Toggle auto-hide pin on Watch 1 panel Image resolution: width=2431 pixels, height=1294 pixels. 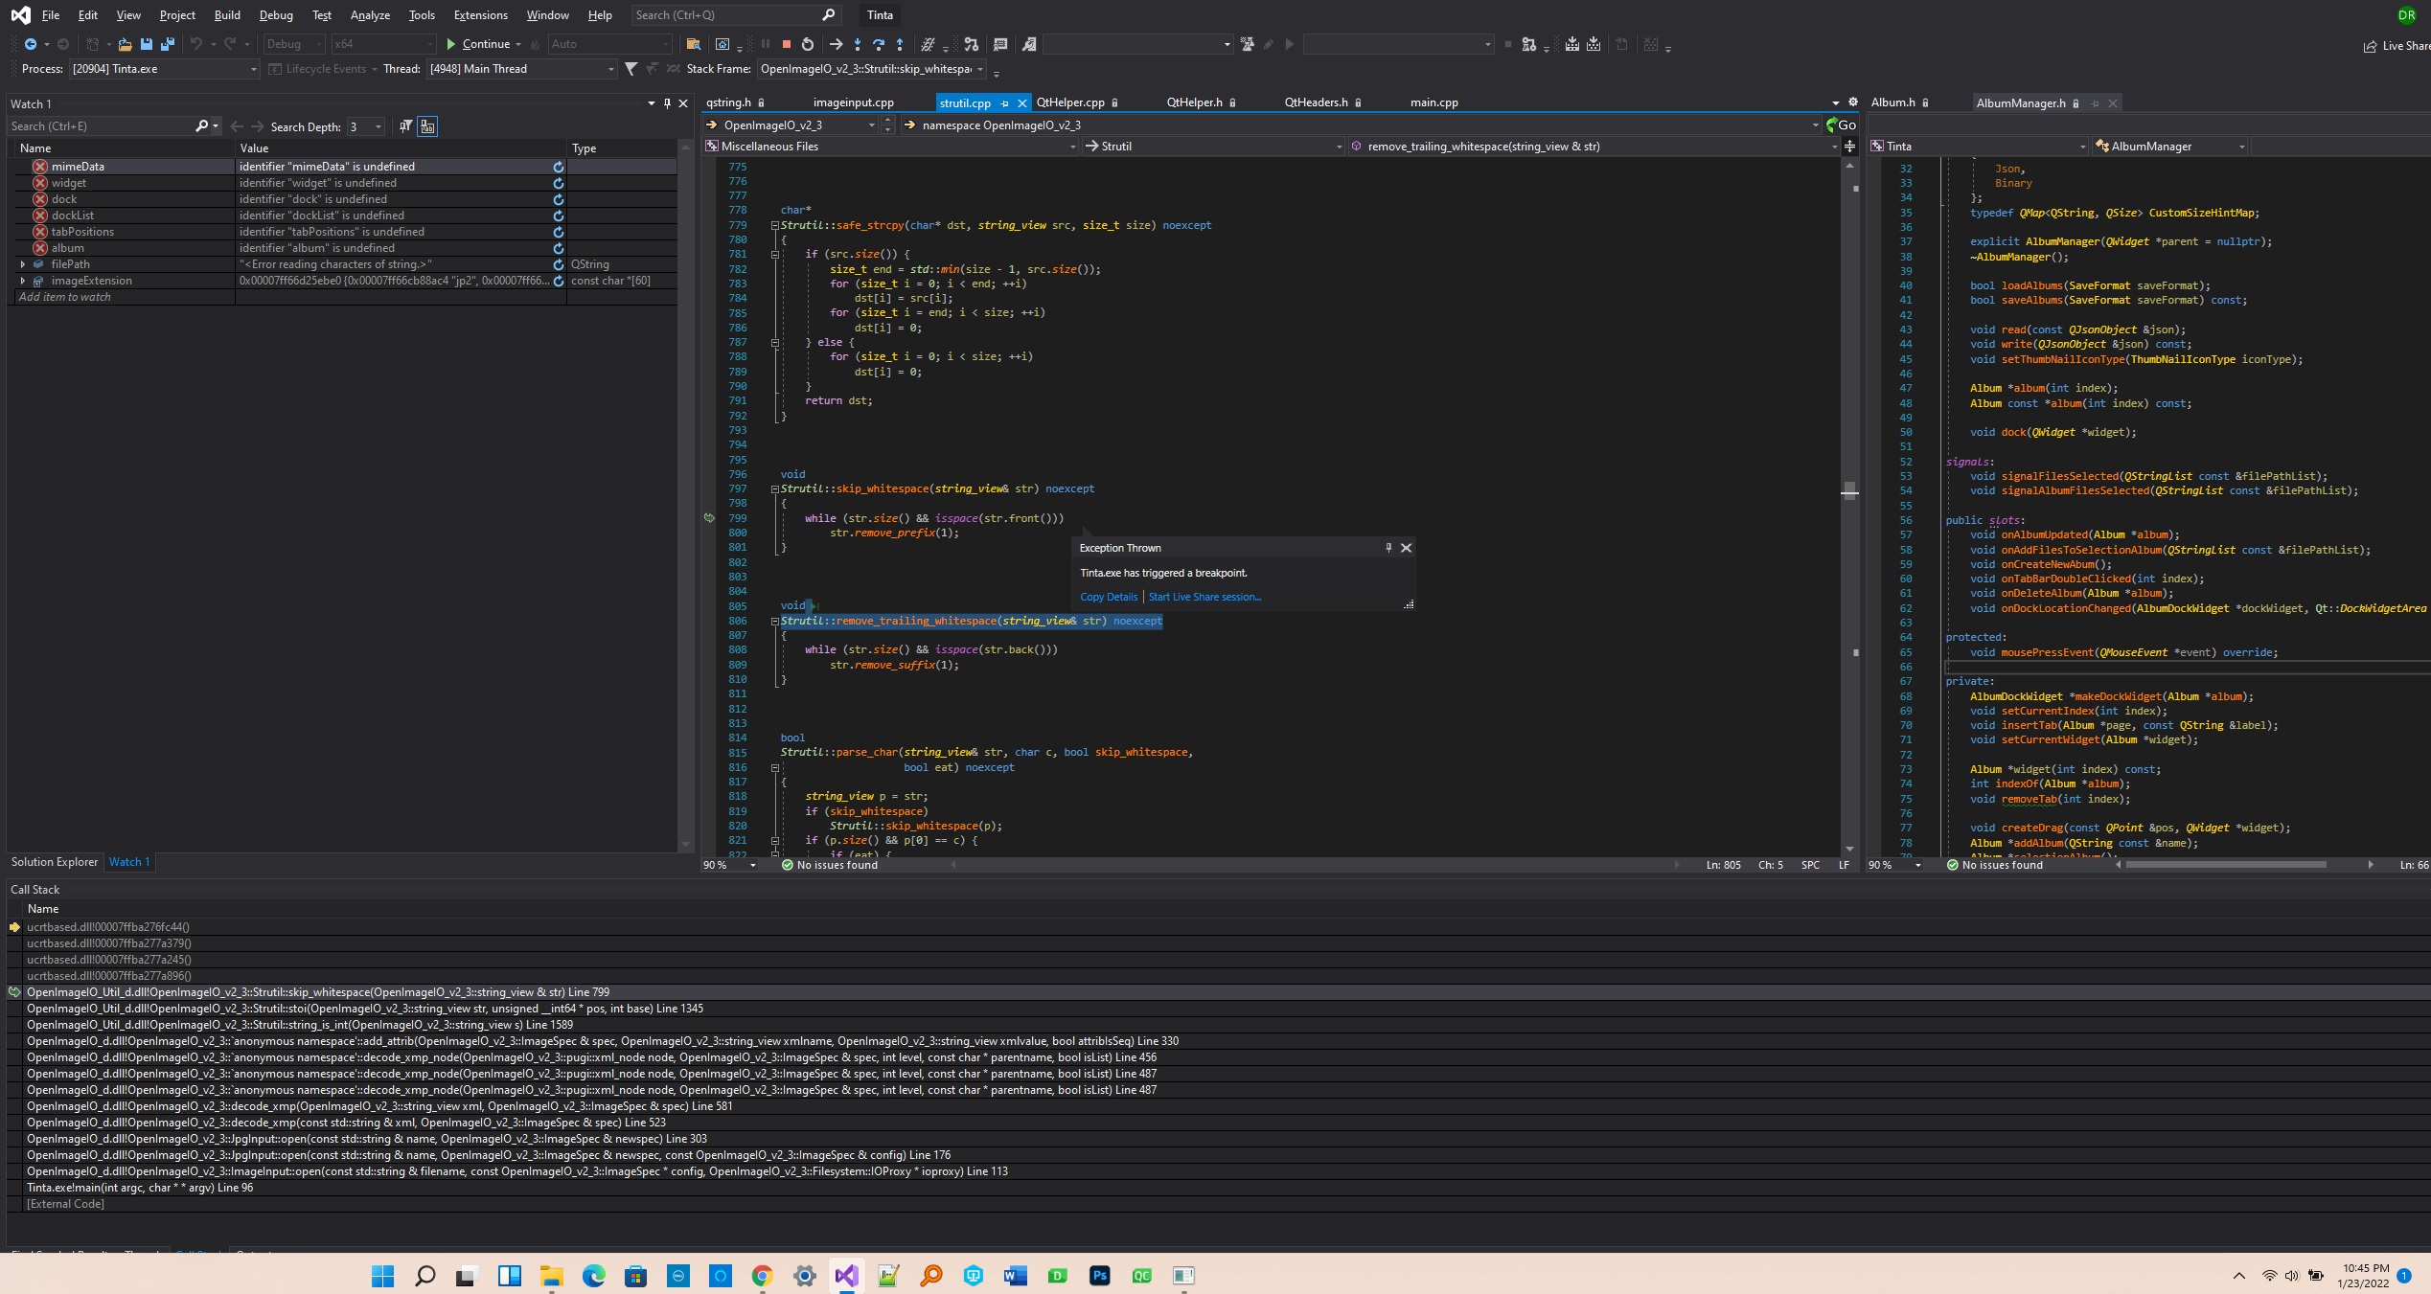[x=668, y=103]
